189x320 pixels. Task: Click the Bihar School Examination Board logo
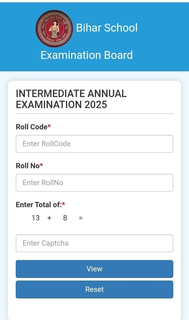click(54, 29)
